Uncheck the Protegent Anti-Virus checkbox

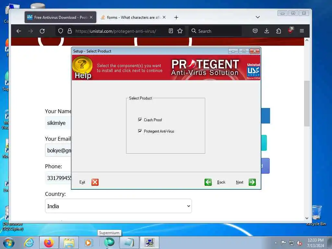pos(140,131)
